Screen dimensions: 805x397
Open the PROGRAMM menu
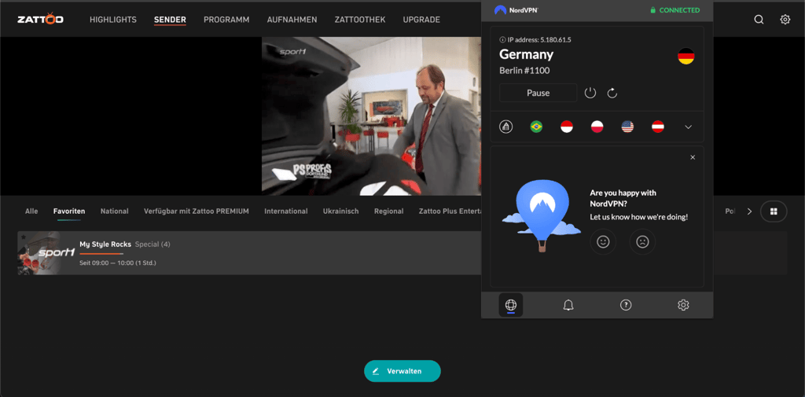click(226, 20)
